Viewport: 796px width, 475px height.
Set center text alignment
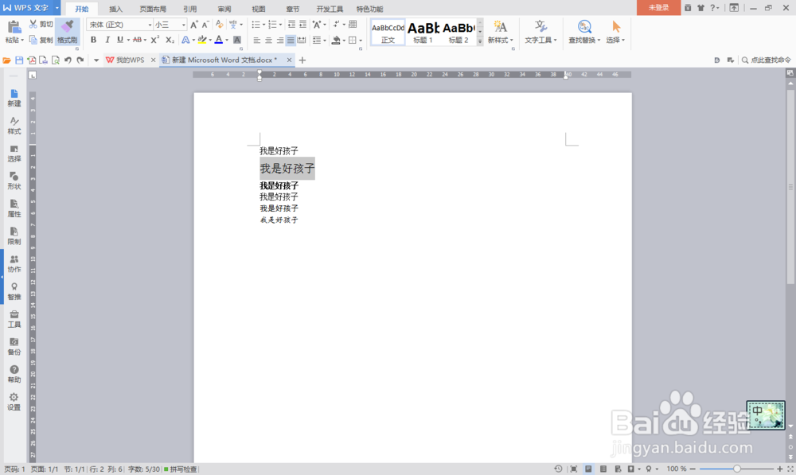click(x=268, y=40)
